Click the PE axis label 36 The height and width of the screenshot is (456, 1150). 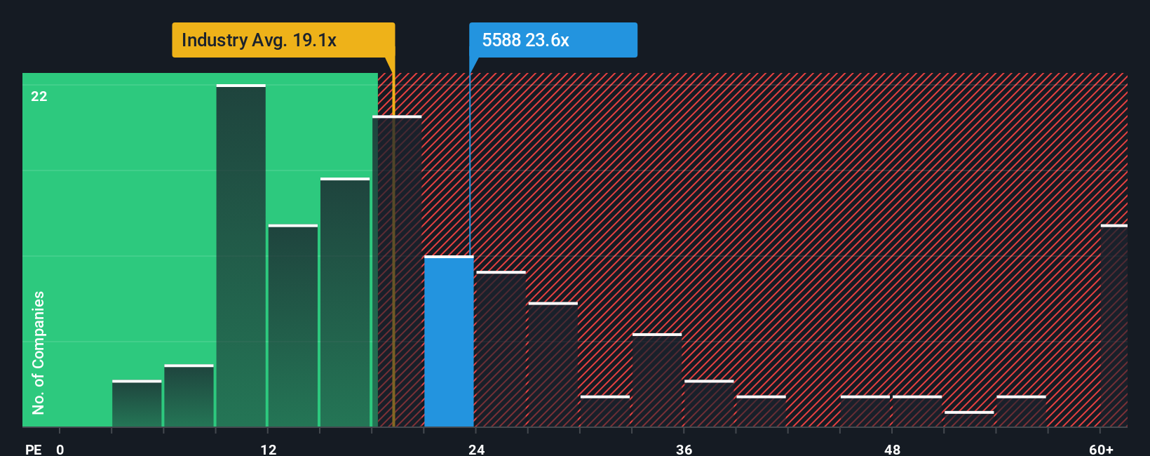click(x=684, y=449)
